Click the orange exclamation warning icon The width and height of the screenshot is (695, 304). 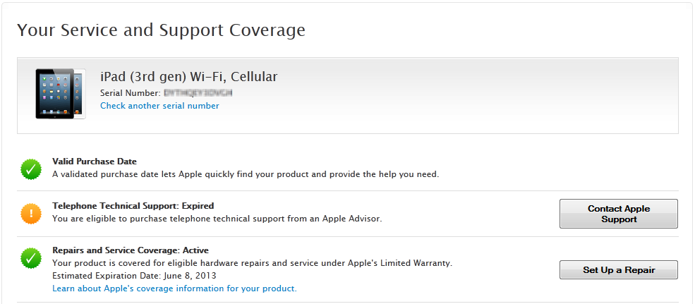[x=31, y=213]
